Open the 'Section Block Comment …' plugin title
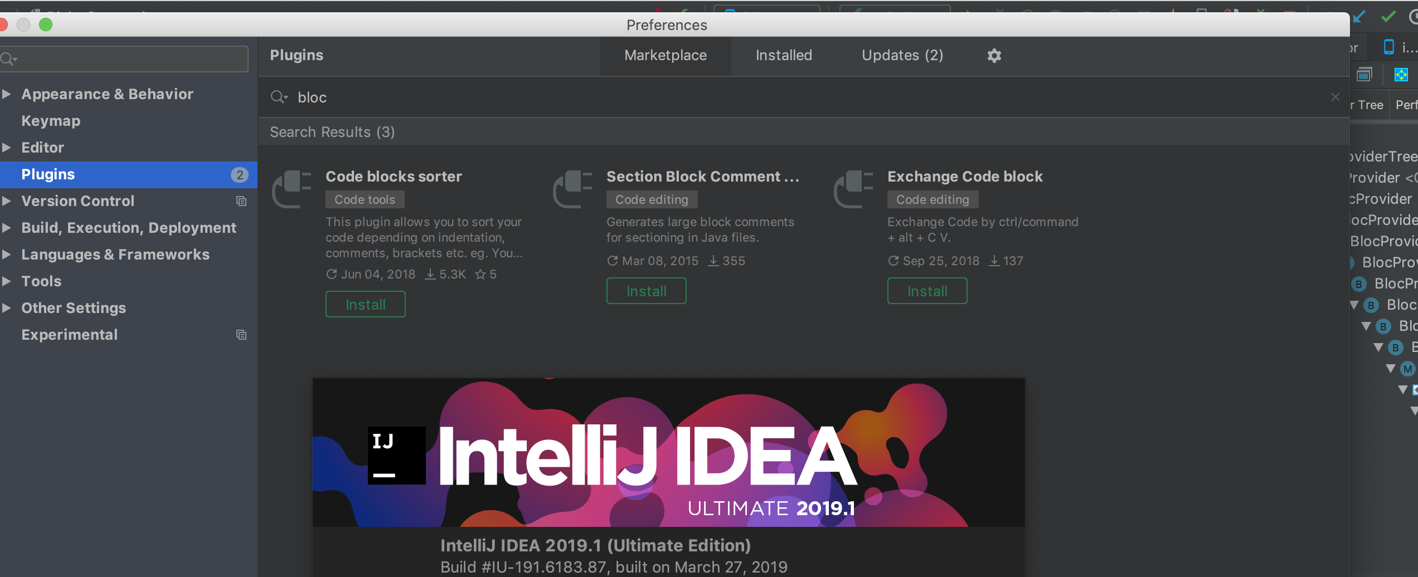This screenshot has width=1418, height=577. (x=703, y=177)
